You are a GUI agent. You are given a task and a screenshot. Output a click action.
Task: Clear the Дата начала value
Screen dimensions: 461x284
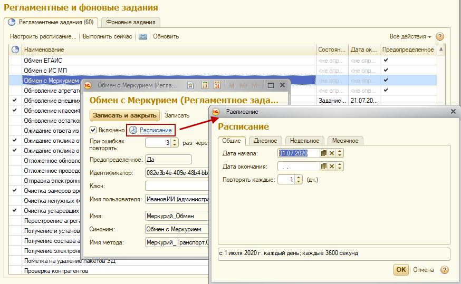click(332, 153)
